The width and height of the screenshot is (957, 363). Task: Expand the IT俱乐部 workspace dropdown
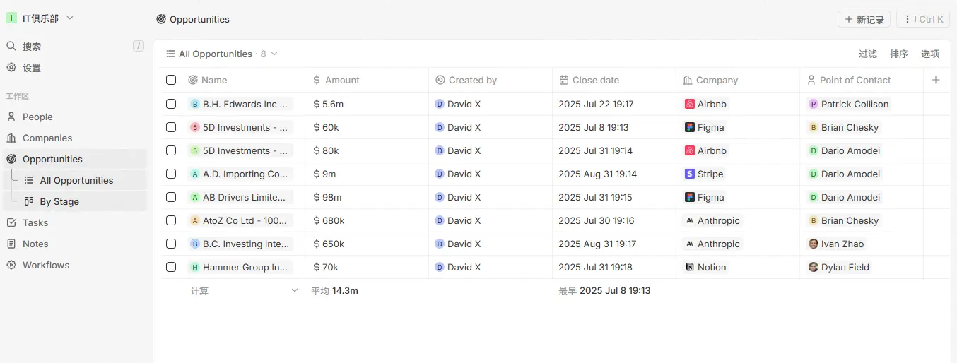pos(70,18)
